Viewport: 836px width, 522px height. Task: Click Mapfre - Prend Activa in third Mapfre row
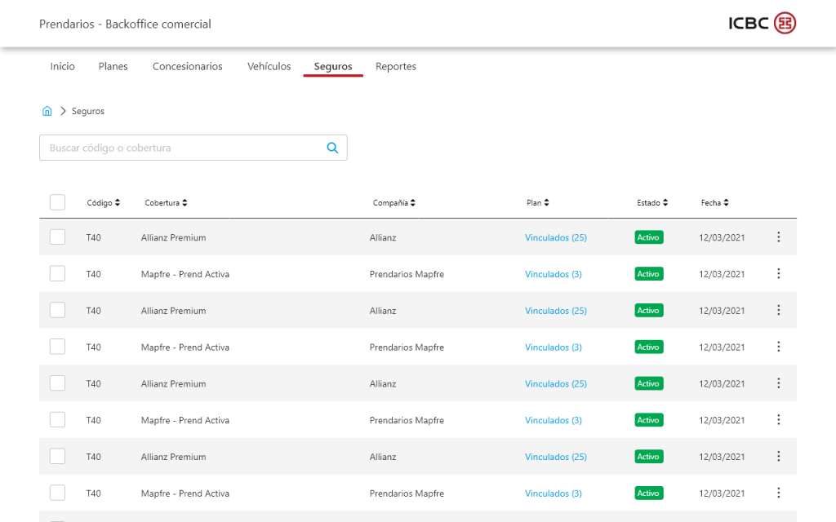pyautogui.click(x=185, y=420)
